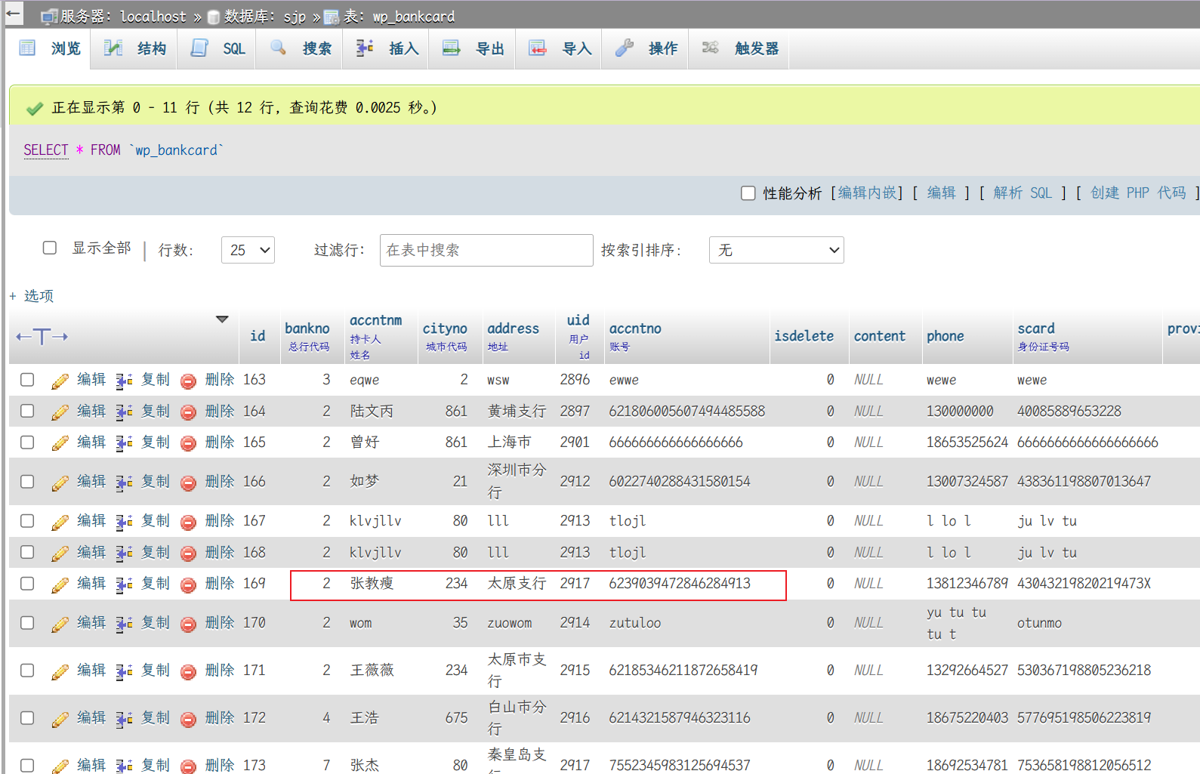Viewport: 1200px width, 774px height.
Task: Click the localhost server breadcrumb link
Action: [153, 17]
